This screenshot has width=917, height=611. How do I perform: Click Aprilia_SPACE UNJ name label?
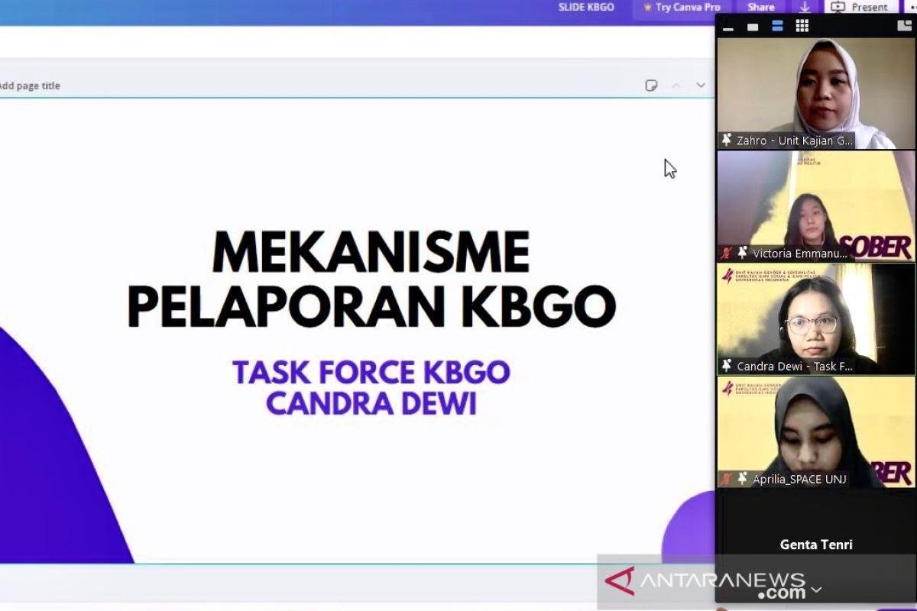click(799, 479)
